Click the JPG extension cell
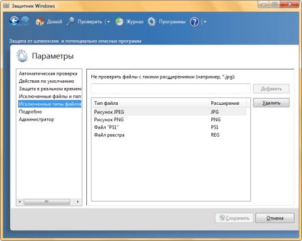The height and width of the screenshot is (241, 302). point(215,112)
